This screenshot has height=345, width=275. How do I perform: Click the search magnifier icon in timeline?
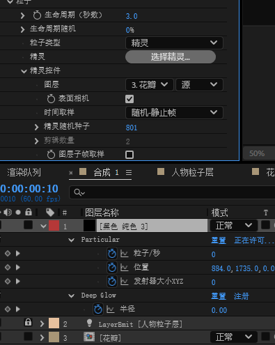79,192
